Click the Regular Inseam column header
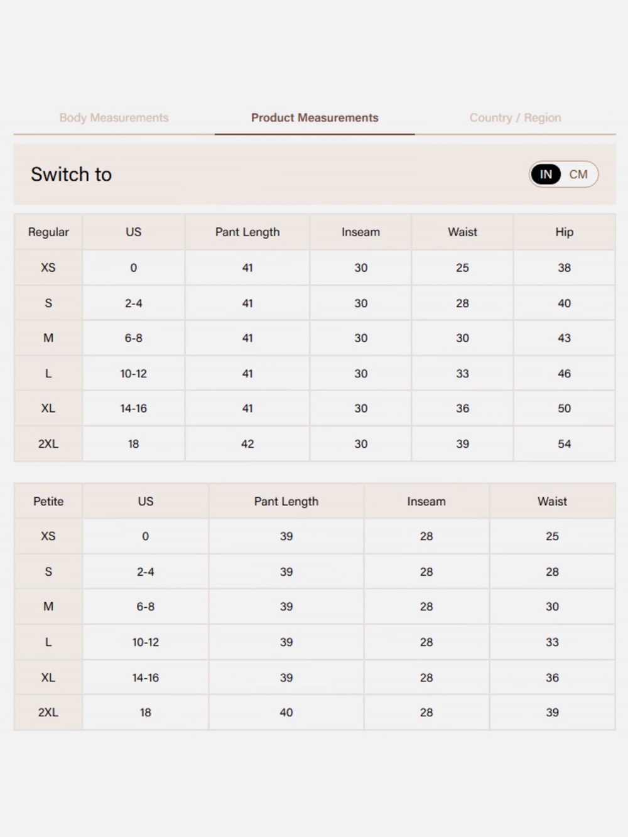Viewport: 628px width, 837px height. [360, 232]
